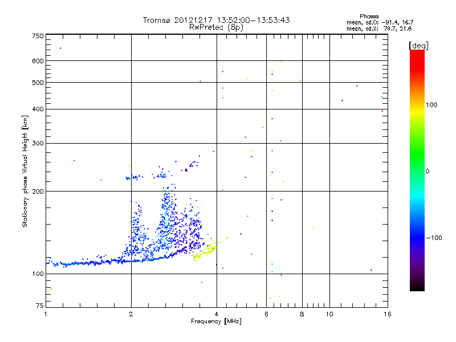
Task: Click the "Stationary phase Virtual Height [km]" axis label
Action: pos(25,171)
